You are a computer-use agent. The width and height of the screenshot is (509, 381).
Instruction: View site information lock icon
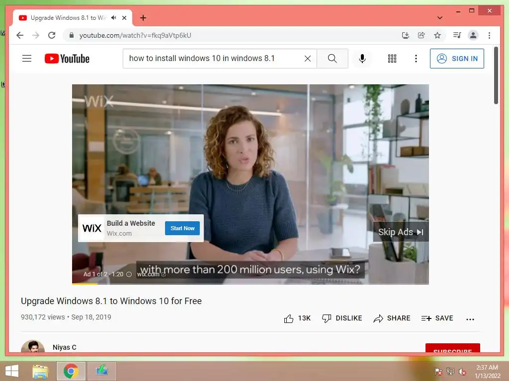pos(72,35)
